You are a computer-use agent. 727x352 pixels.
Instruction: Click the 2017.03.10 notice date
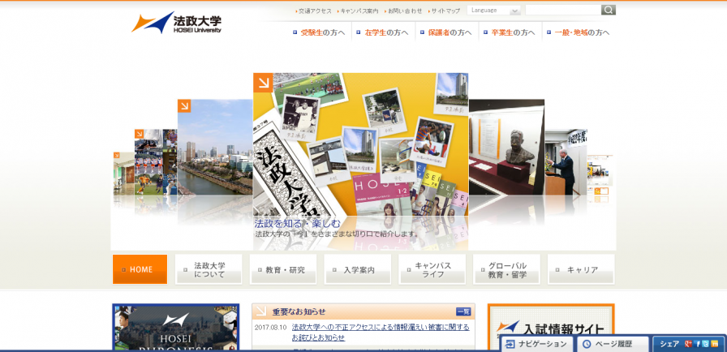271,328
